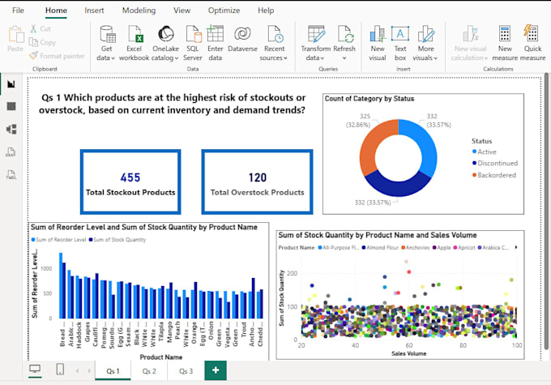Open Quick measure tool
Screen dimensions: 551x385
[x=532, y=43]
